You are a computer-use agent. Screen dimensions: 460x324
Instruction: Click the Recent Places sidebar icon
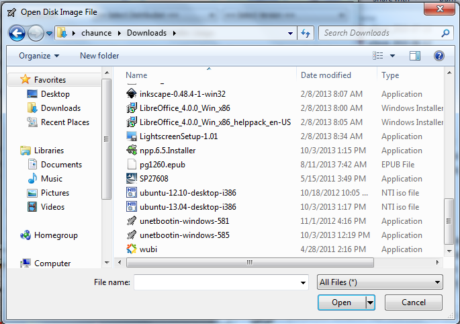click(x=32, y=122)
